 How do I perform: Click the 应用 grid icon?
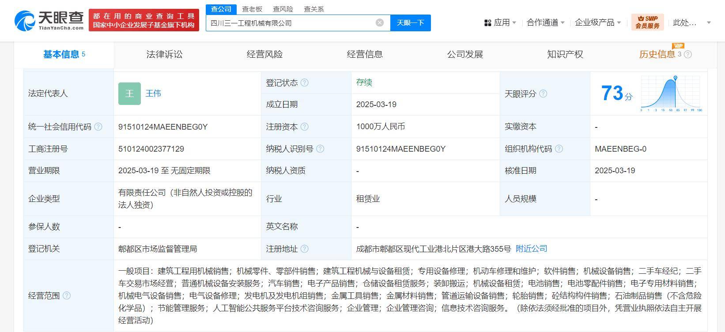click(x=488, y=22)
